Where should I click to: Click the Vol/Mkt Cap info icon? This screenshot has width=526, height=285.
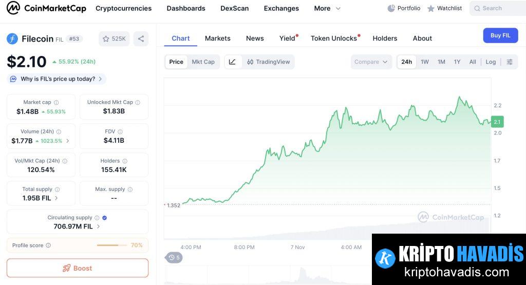[x=65, y=161]
